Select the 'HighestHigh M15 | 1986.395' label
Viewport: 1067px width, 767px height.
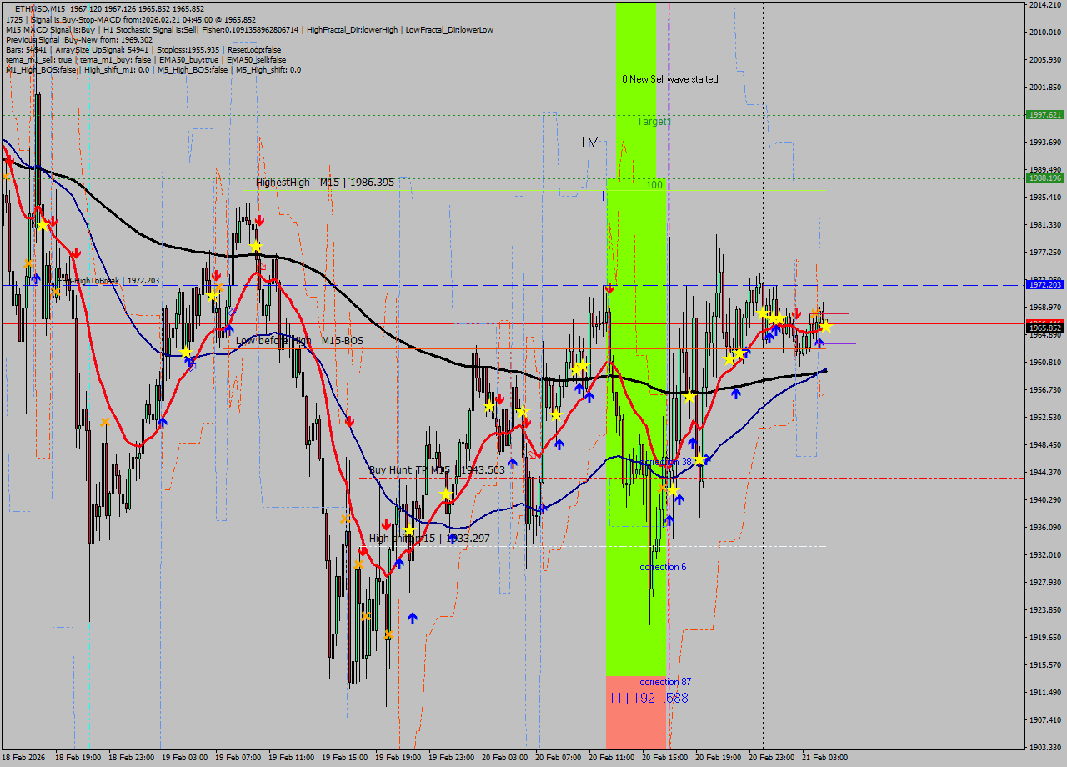point(325,182)
